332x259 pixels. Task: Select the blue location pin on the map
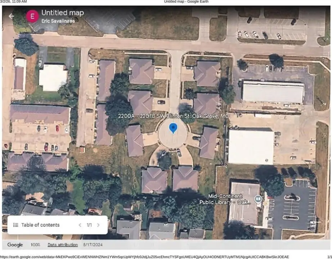(x=173, y=128)
